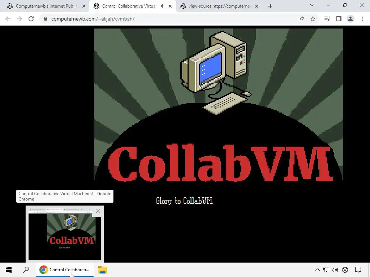370x277 pixels.
Task: Open network status tray icon
Action: [x=326, y=270]
